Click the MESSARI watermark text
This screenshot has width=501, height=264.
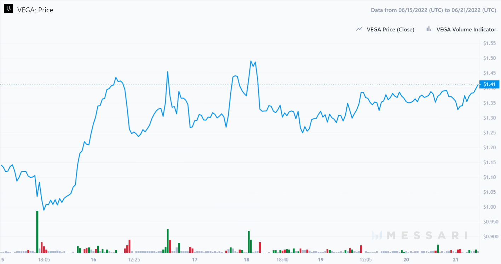tap(427, 235)
